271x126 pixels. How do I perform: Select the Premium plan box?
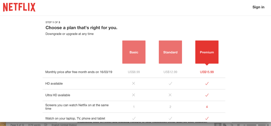[x=207, y=52]
